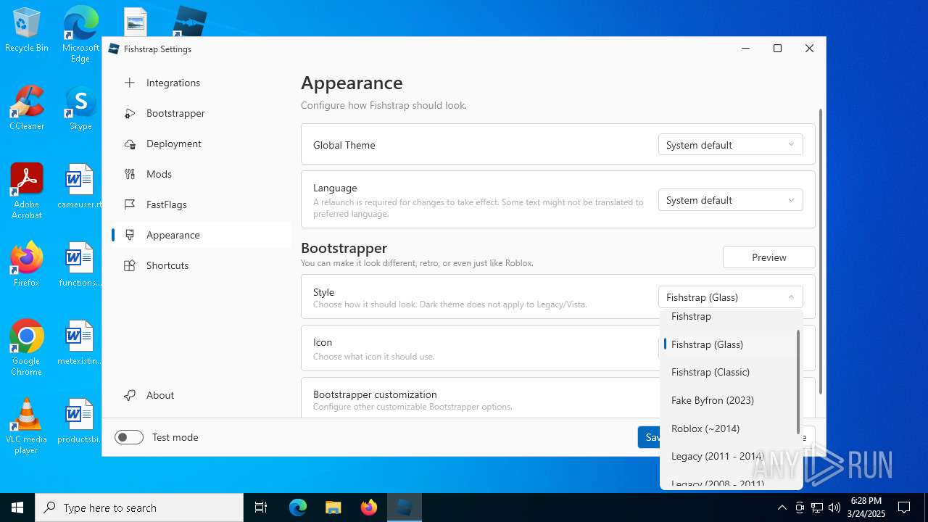This screenshot has width=928, height=522.
Task: Click the Deployment cloud icon
Action: pyautogui.click(x=130, y=144)
